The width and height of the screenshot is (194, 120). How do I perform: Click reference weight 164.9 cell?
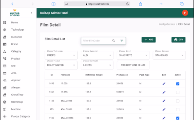tap(88, 118)
